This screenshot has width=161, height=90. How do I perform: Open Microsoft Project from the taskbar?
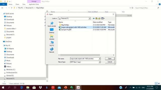(x=72, y=87)
